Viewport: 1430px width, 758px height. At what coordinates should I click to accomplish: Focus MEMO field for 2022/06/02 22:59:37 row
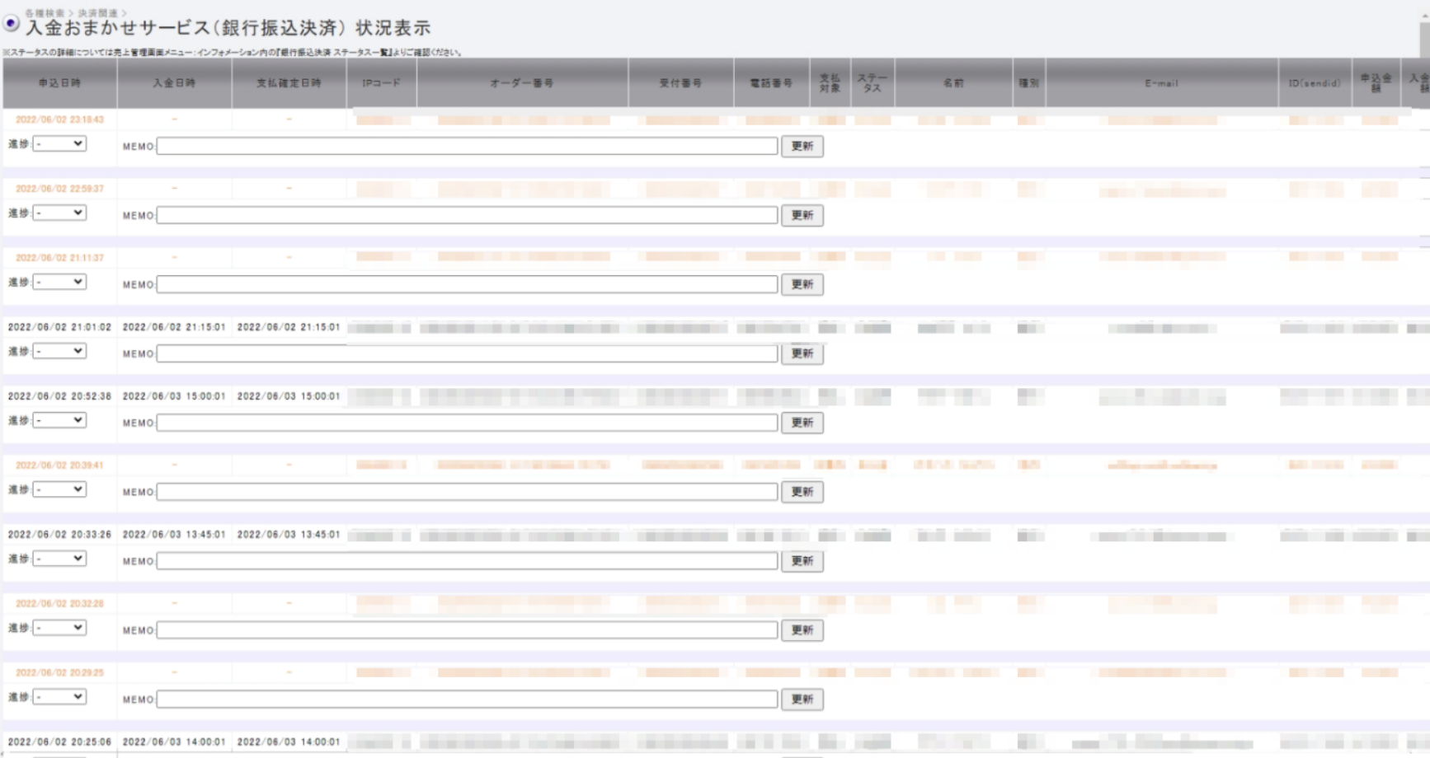(x=468, y=215)
